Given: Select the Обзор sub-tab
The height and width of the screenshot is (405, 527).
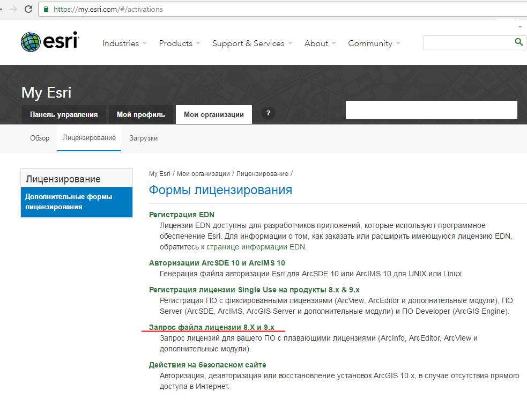Looking at the screenshot, I should click(x=40, y=138).
